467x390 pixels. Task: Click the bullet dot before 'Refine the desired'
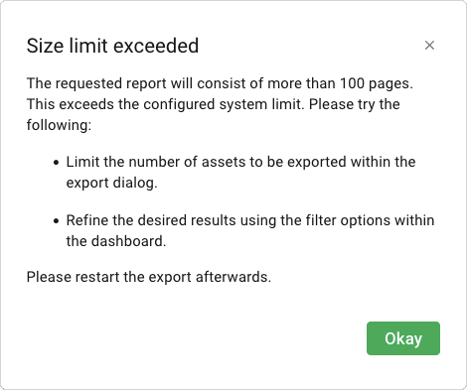pos(57,221)
